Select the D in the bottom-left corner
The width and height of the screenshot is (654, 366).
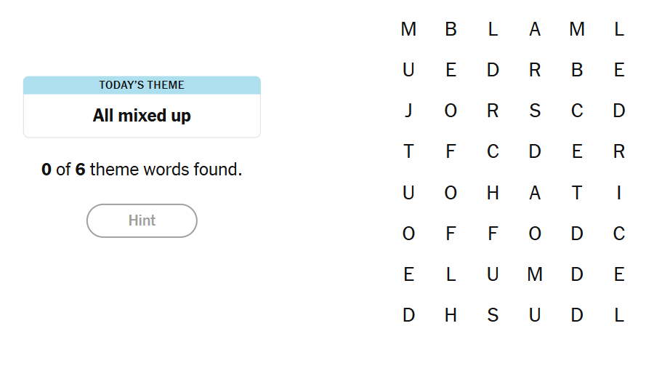tap(408, 315)
